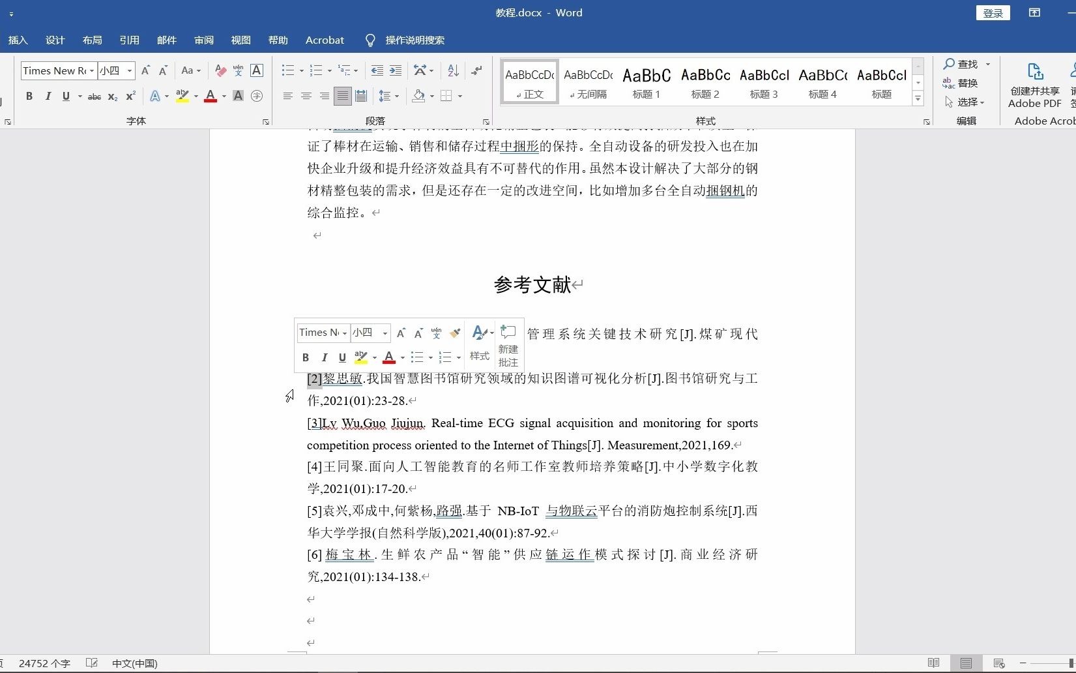Viewport: 1076px width, 673px height.
Task: Open ribbon font size dropdown
Action: click(x=130, y=70)
